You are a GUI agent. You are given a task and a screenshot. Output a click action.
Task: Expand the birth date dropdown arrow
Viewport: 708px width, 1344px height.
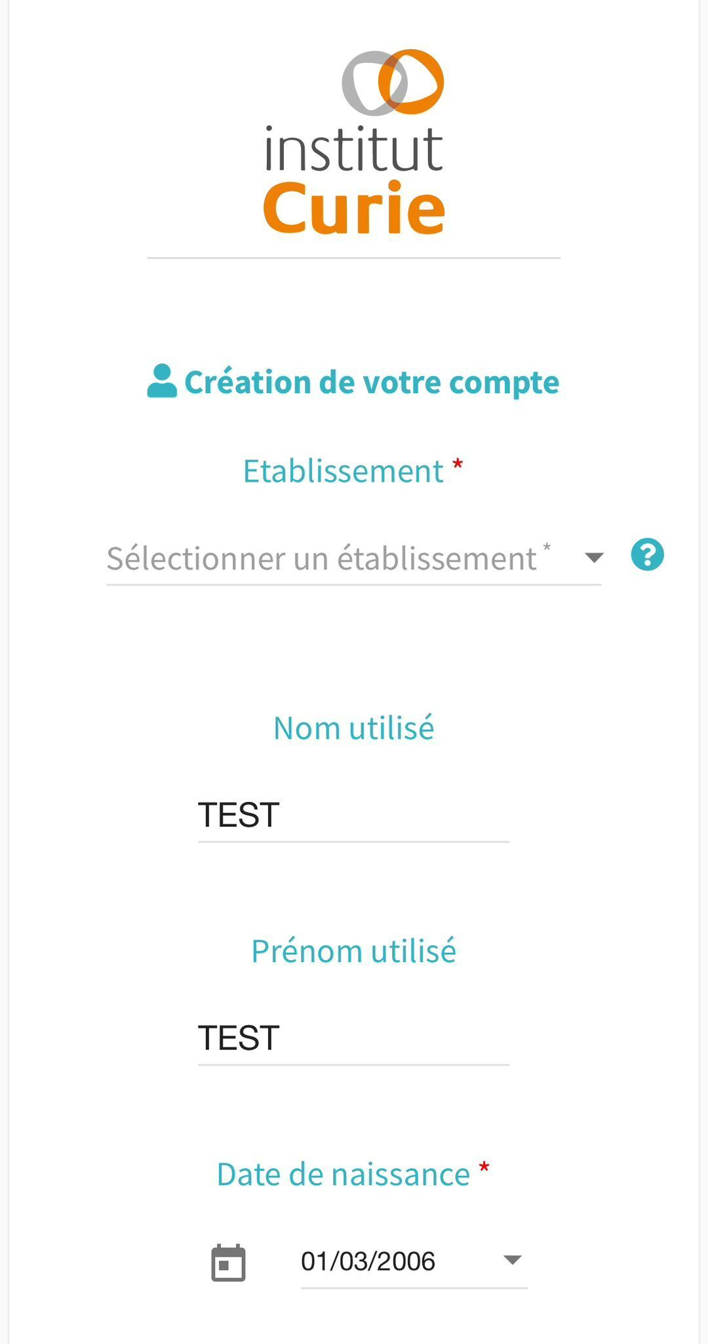511,1260
